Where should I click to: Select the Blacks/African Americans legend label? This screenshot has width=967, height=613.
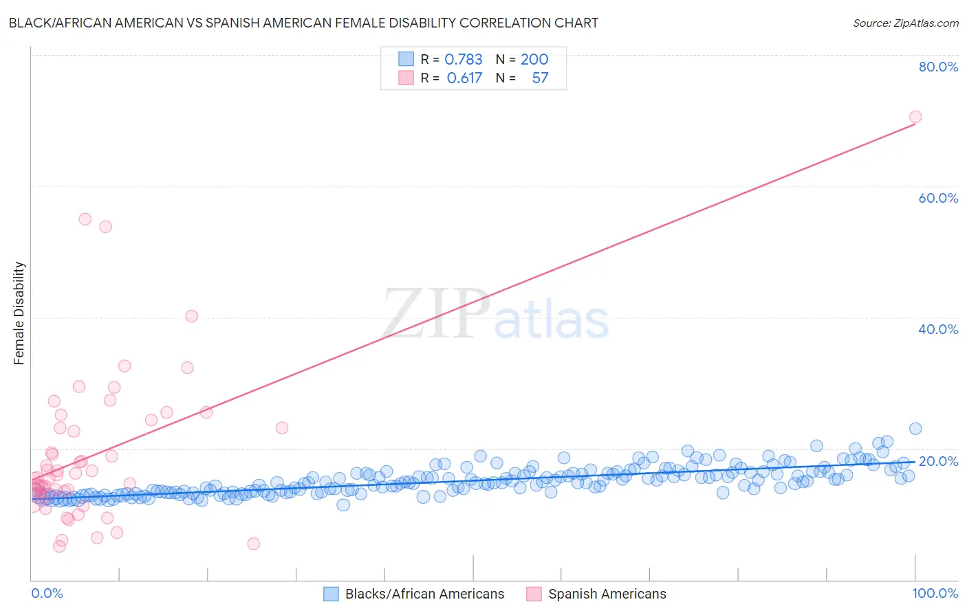pos(425,594)
